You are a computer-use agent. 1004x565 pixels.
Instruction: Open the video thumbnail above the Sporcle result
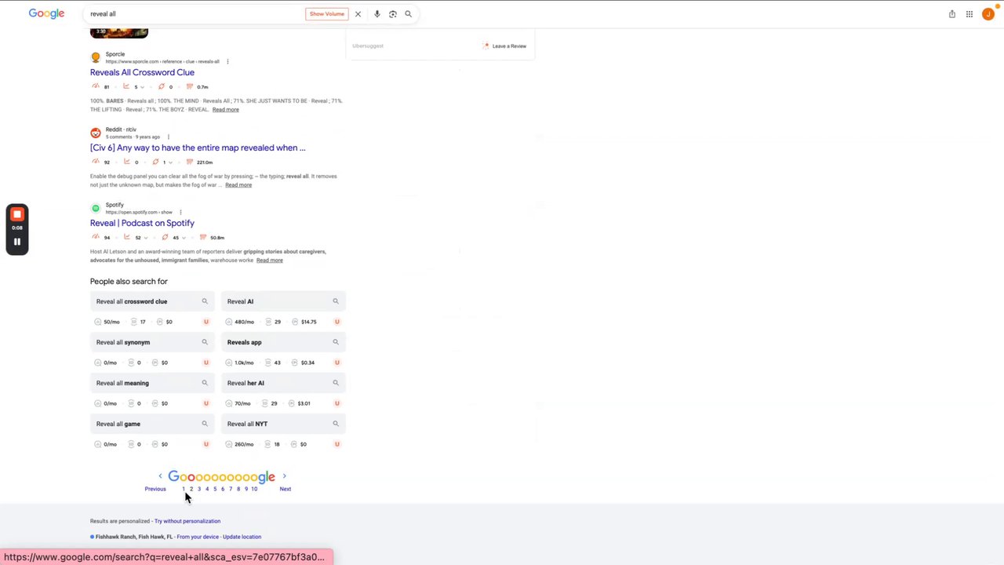coord(119,33)
